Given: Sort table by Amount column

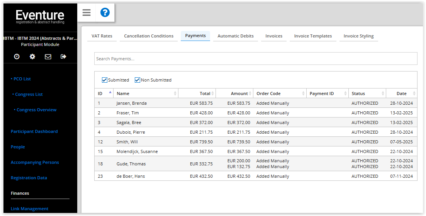Looking at the screenshot, I should [234, 94].
